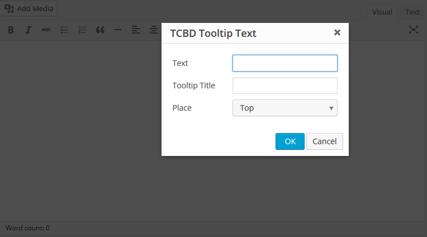This screenshot has width=427, height=237.
Task: Confirm the dialog with OK
Action: 290,141
